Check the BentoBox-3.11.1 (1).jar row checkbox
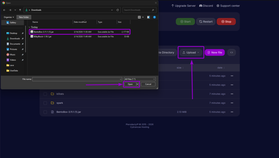The image size is (279, 158). click(x=45, y=112)
